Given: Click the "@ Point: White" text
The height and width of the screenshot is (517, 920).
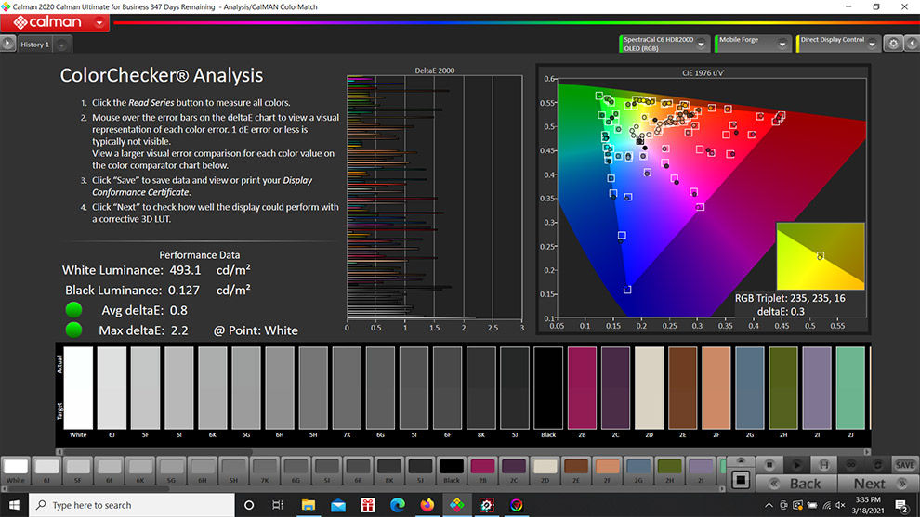Looking at the screenshot, I should (x=256, y=330).
